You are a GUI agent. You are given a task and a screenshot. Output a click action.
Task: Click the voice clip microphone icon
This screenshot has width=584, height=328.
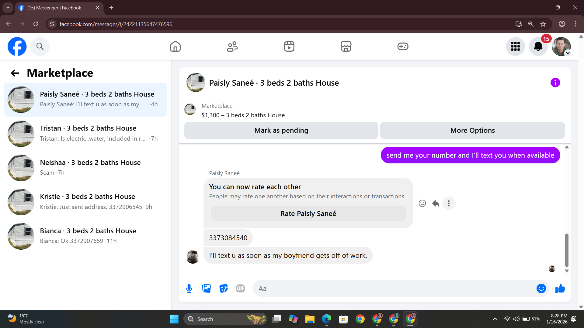point(189,289)
